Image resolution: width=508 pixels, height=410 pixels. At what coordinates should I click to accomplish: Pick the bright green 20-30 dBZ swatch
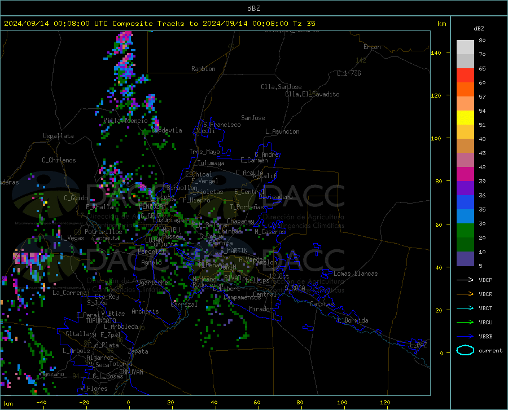pos(465,231)
